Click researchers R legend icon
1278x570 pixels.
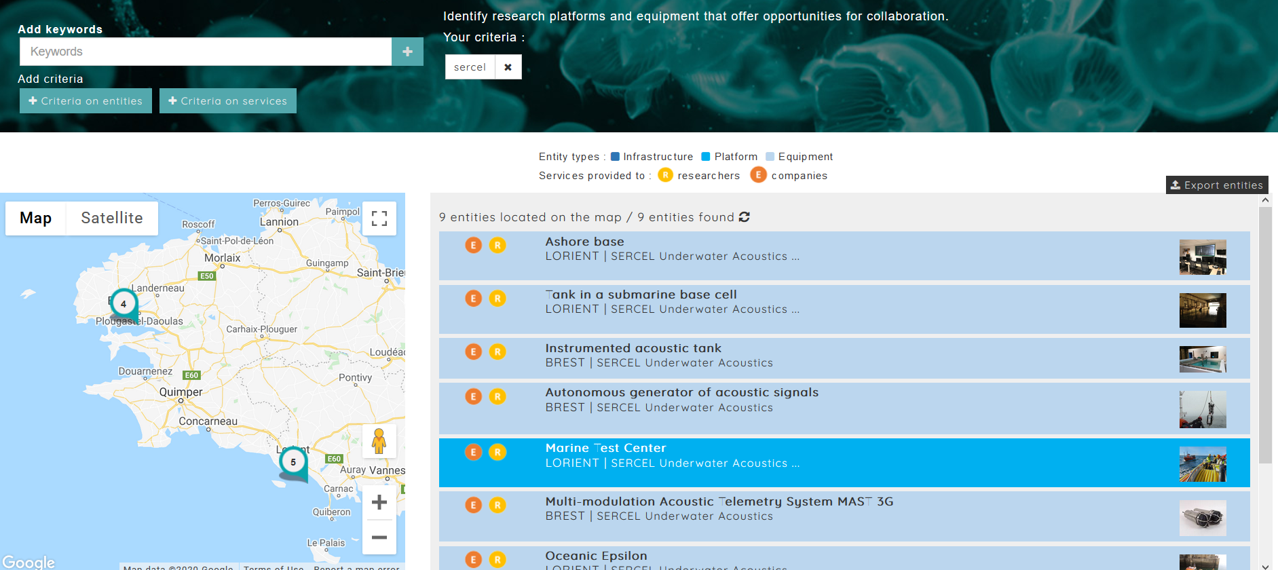coord(666,175)
